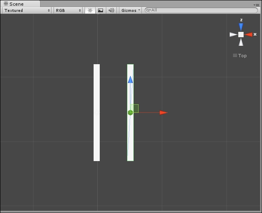Toggle scene lighting sun icon
This screenshot has height=213, width=262.
[90, 10]
